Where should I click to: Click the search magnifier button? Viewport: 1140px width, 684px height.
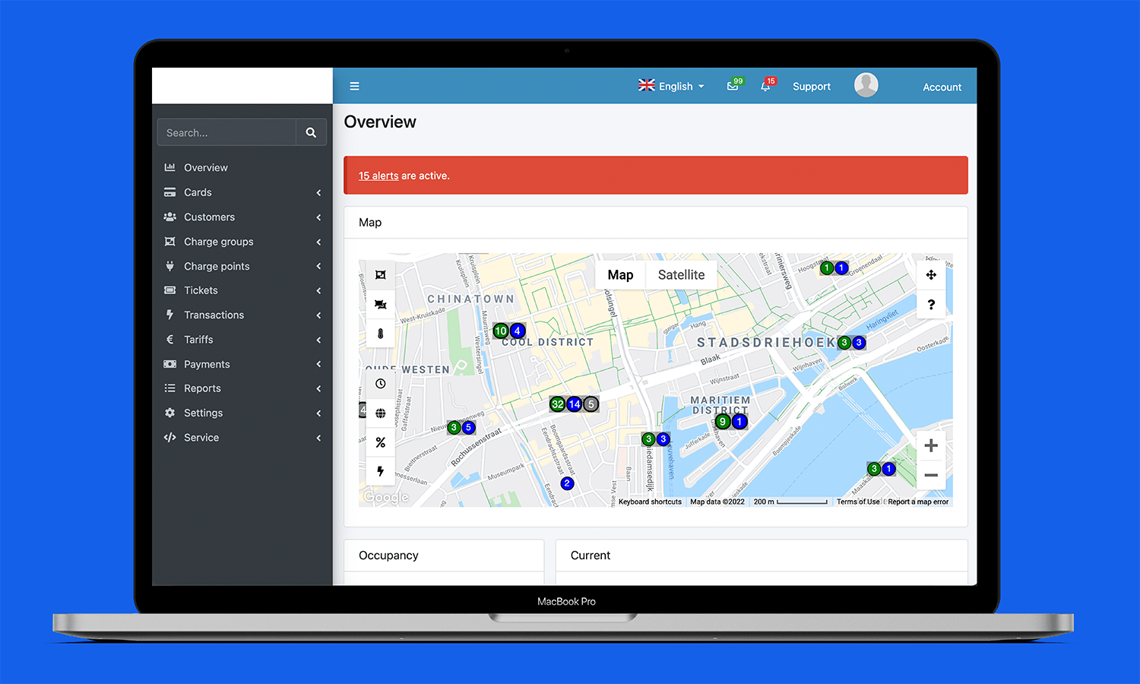[x=311, y=132]
